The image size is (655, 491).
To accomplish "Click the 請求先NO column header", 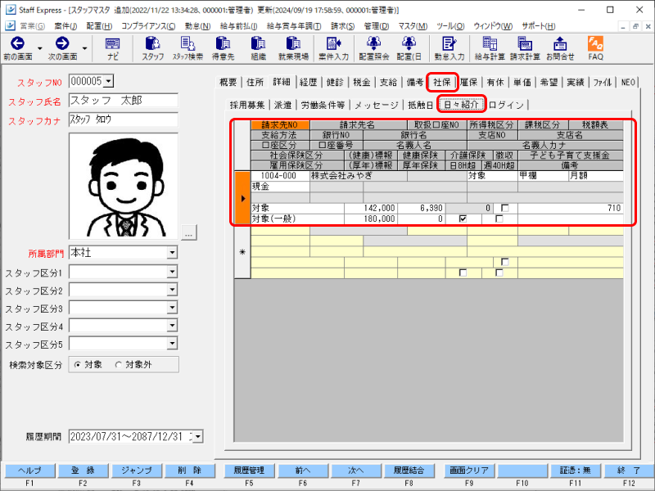I will (x=280, y=125).
